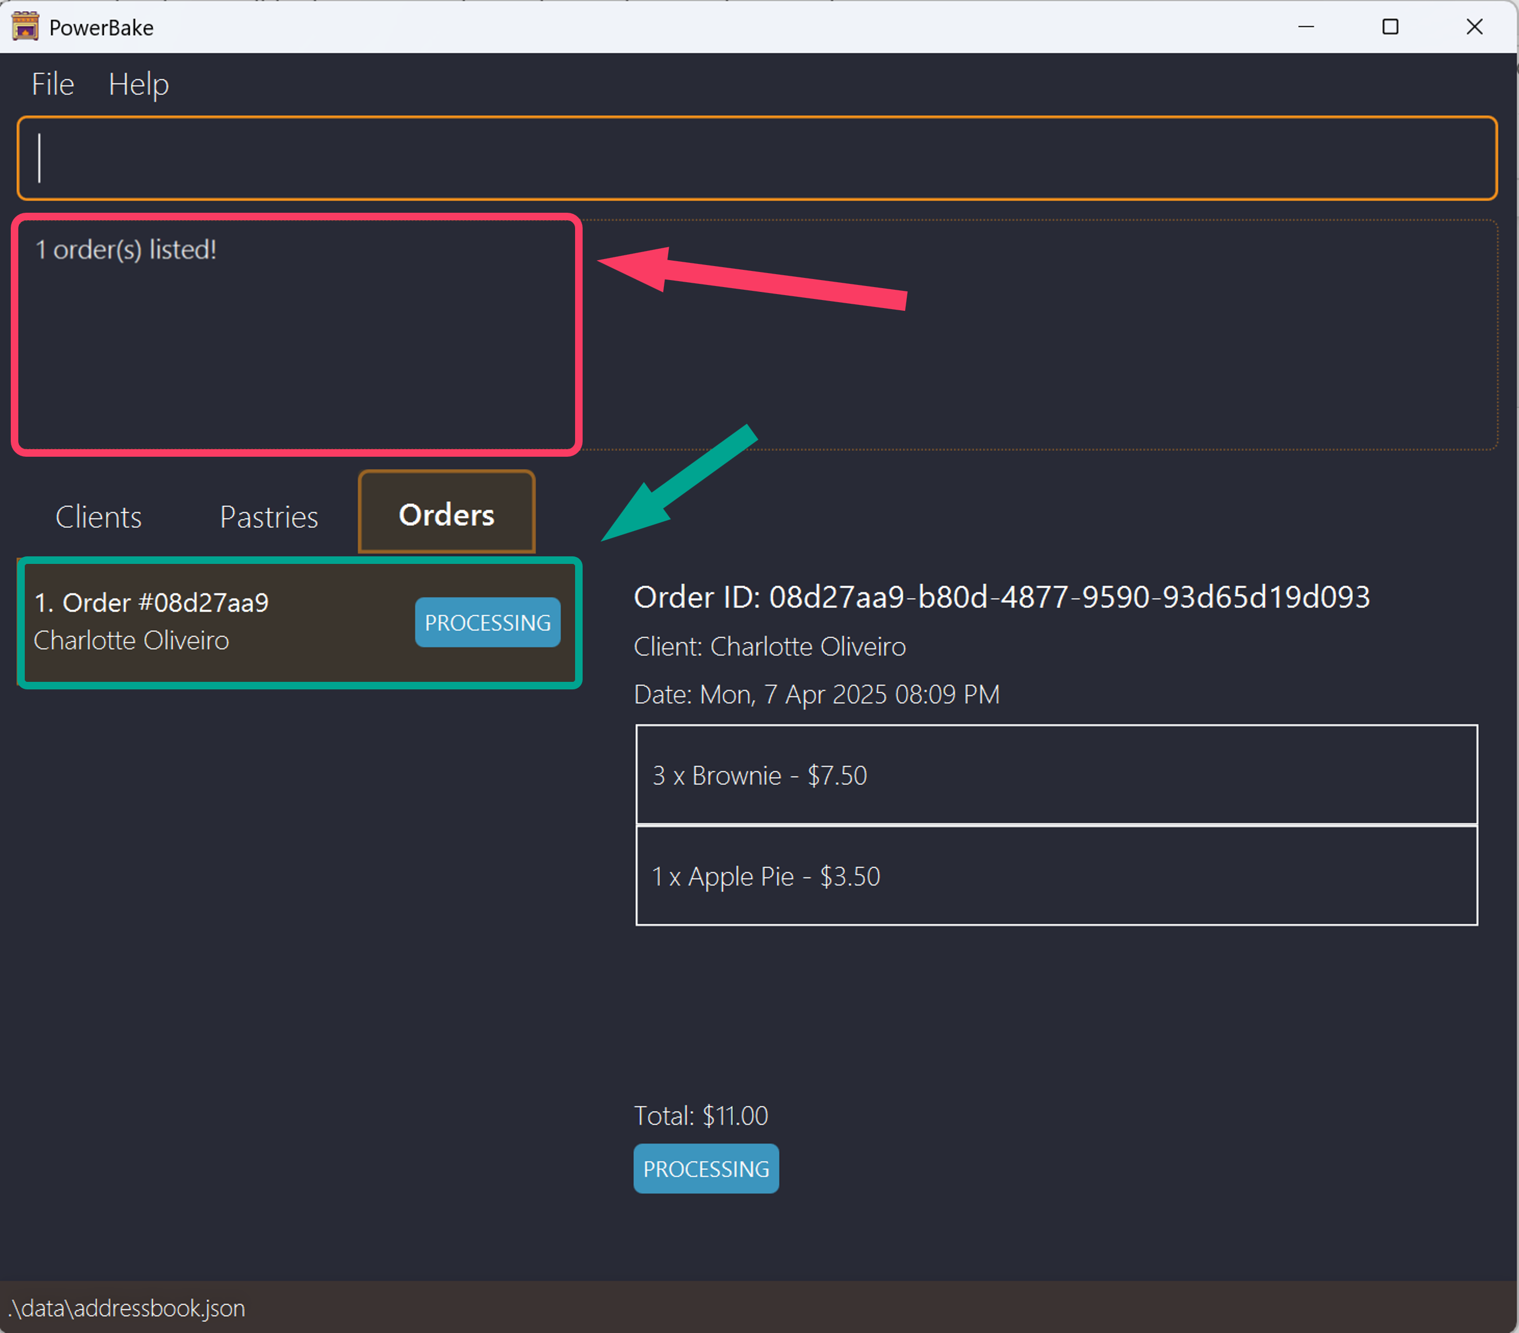Click the Order ID heading

(x=1002, y=596)
